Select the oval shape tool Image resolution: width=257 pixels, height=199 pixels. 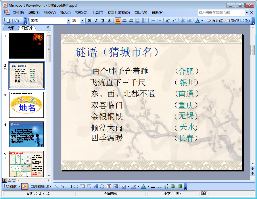click(x=76, y=186)
